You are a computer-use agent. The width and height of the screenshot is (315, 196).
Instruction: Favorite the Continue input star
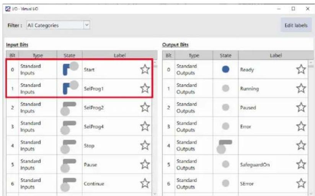145,183
